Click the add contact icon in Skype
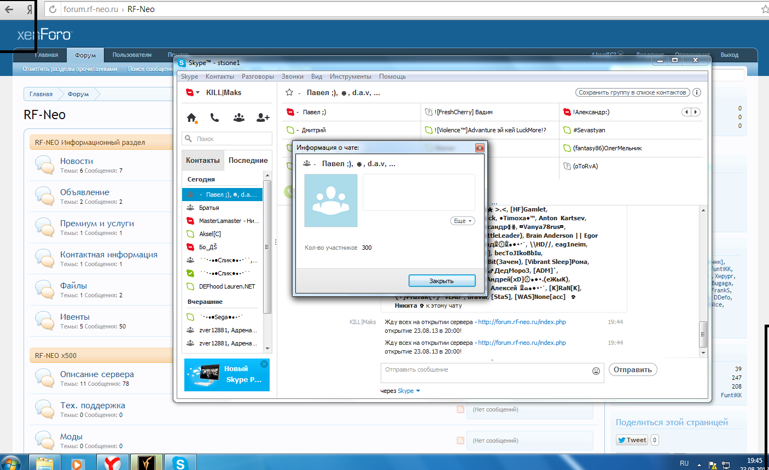769x470 pixels. (x=263, y=117)
